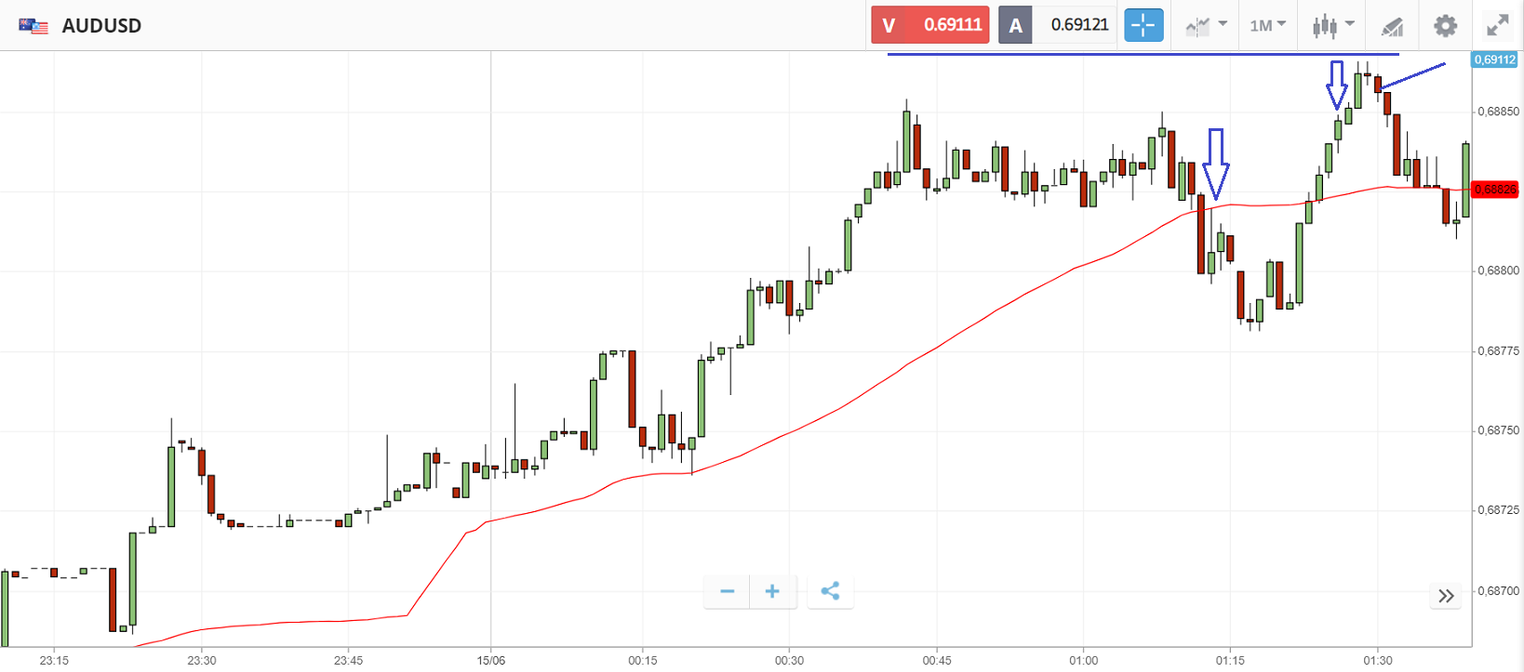Select the drawing tools pencil icon
Image resolution: width=1524 pixels, height=672 pixels.
tap(1392, 26)
